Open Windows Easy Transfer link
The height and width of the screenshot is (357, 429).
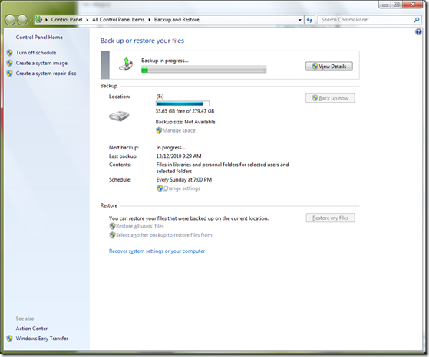click(42, 339)
